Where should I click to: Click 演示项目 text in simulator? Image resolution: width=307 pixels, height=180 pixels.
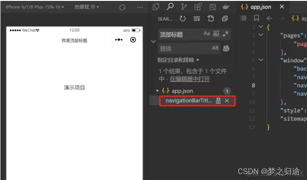pyautogui.click(x=75, y=88)
